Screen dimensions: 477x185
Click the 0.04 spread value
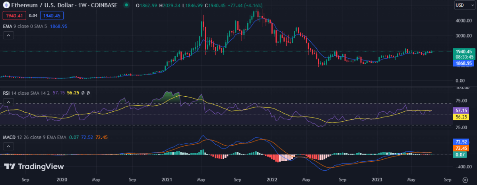33,15
